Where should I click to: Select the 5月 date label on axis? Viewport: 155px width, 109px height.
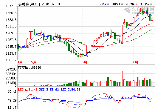point(34,62)
